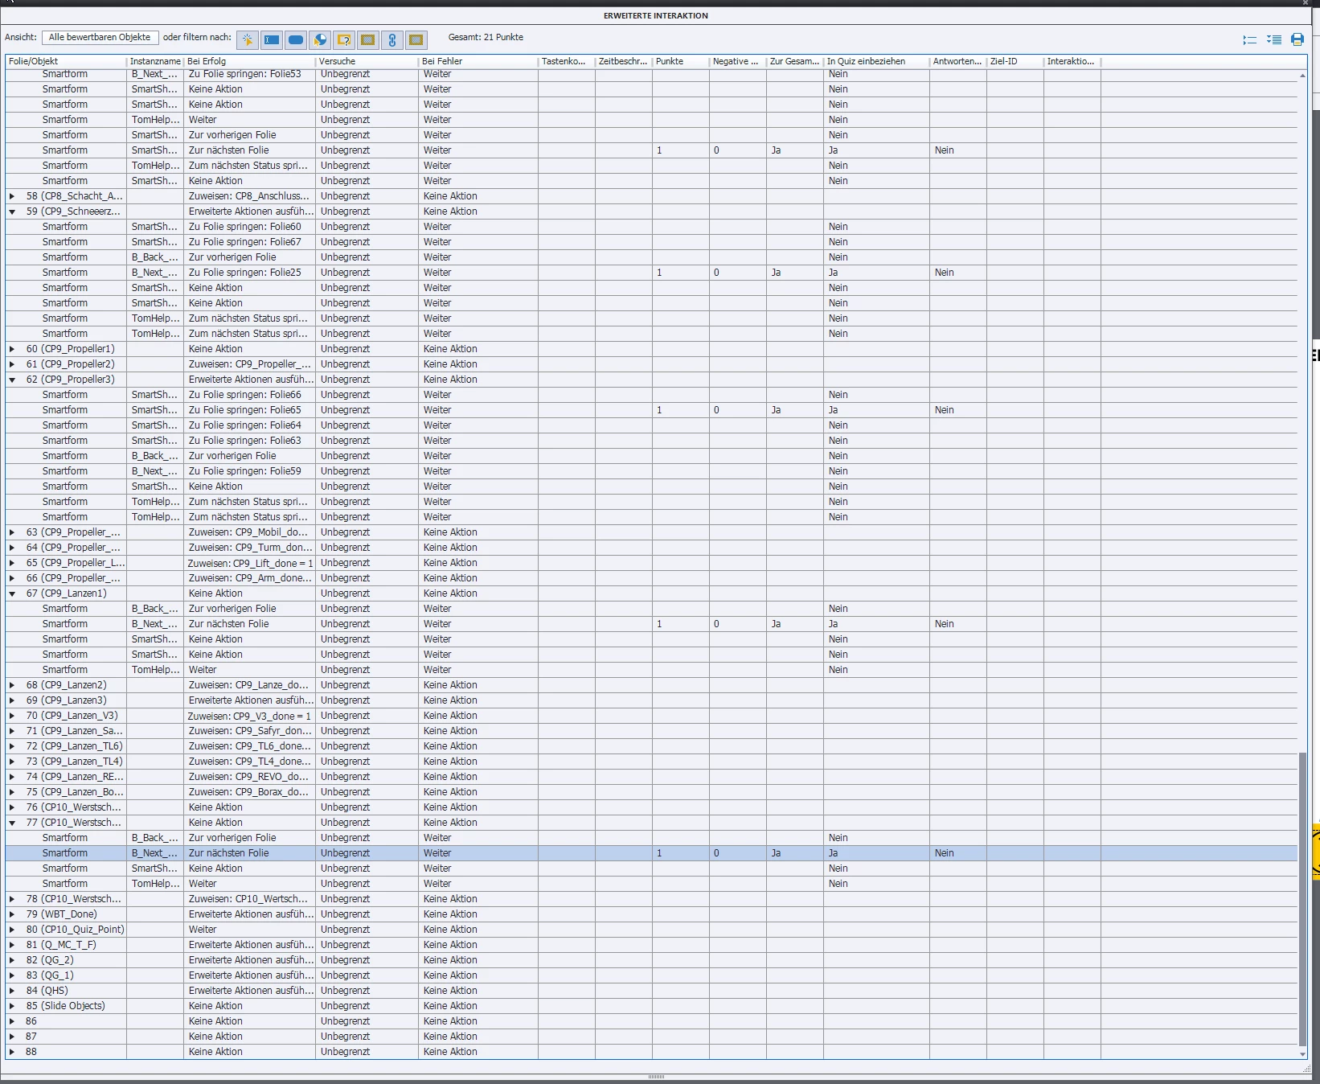The height and width of the screenshot is (1084, 1320).
Task: Expand slide 84 (QHS)
Action: tap(12, 991)
